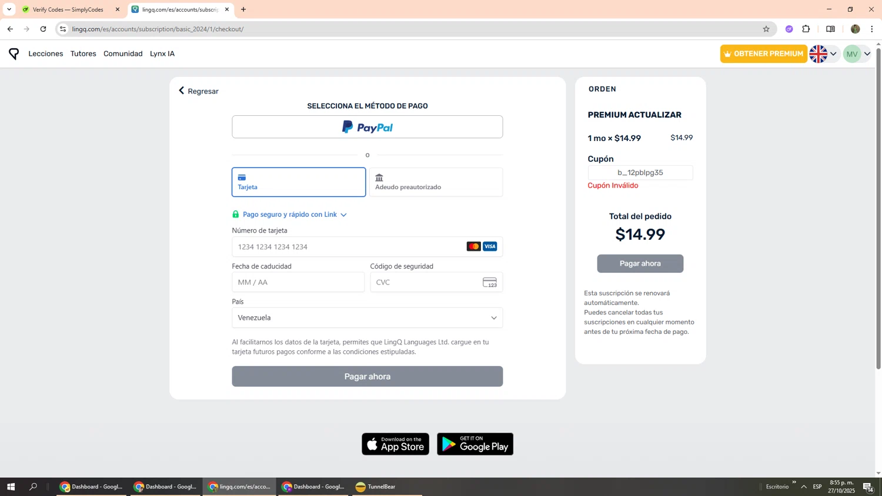Select the Adeudo preautorizado payment method
Viewport: 882px width, 496px height.
click(x=436, y=182)
